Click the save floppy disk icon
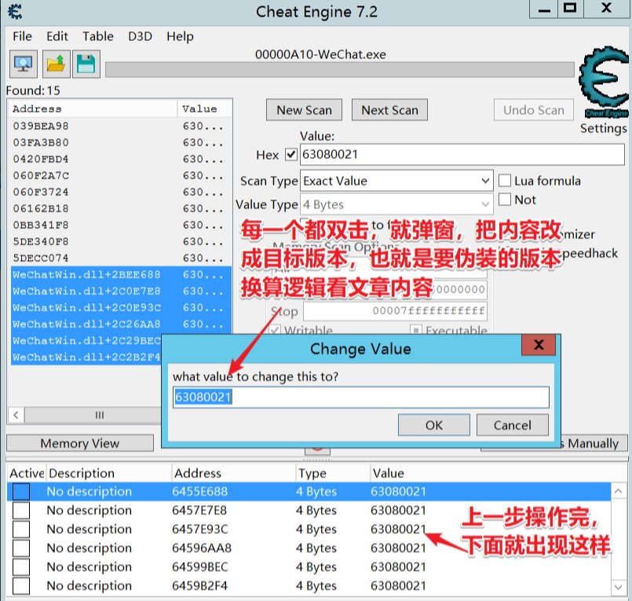The height and width of the screenshot is (601, 632). (x=84, y=64)
